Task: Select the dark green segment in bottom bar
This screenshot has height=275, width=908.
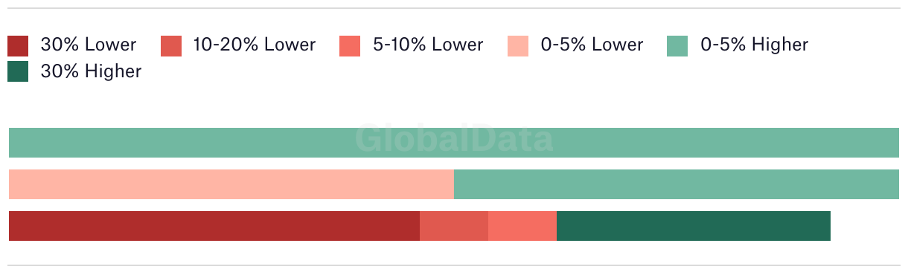Action: tap(694, 226)
